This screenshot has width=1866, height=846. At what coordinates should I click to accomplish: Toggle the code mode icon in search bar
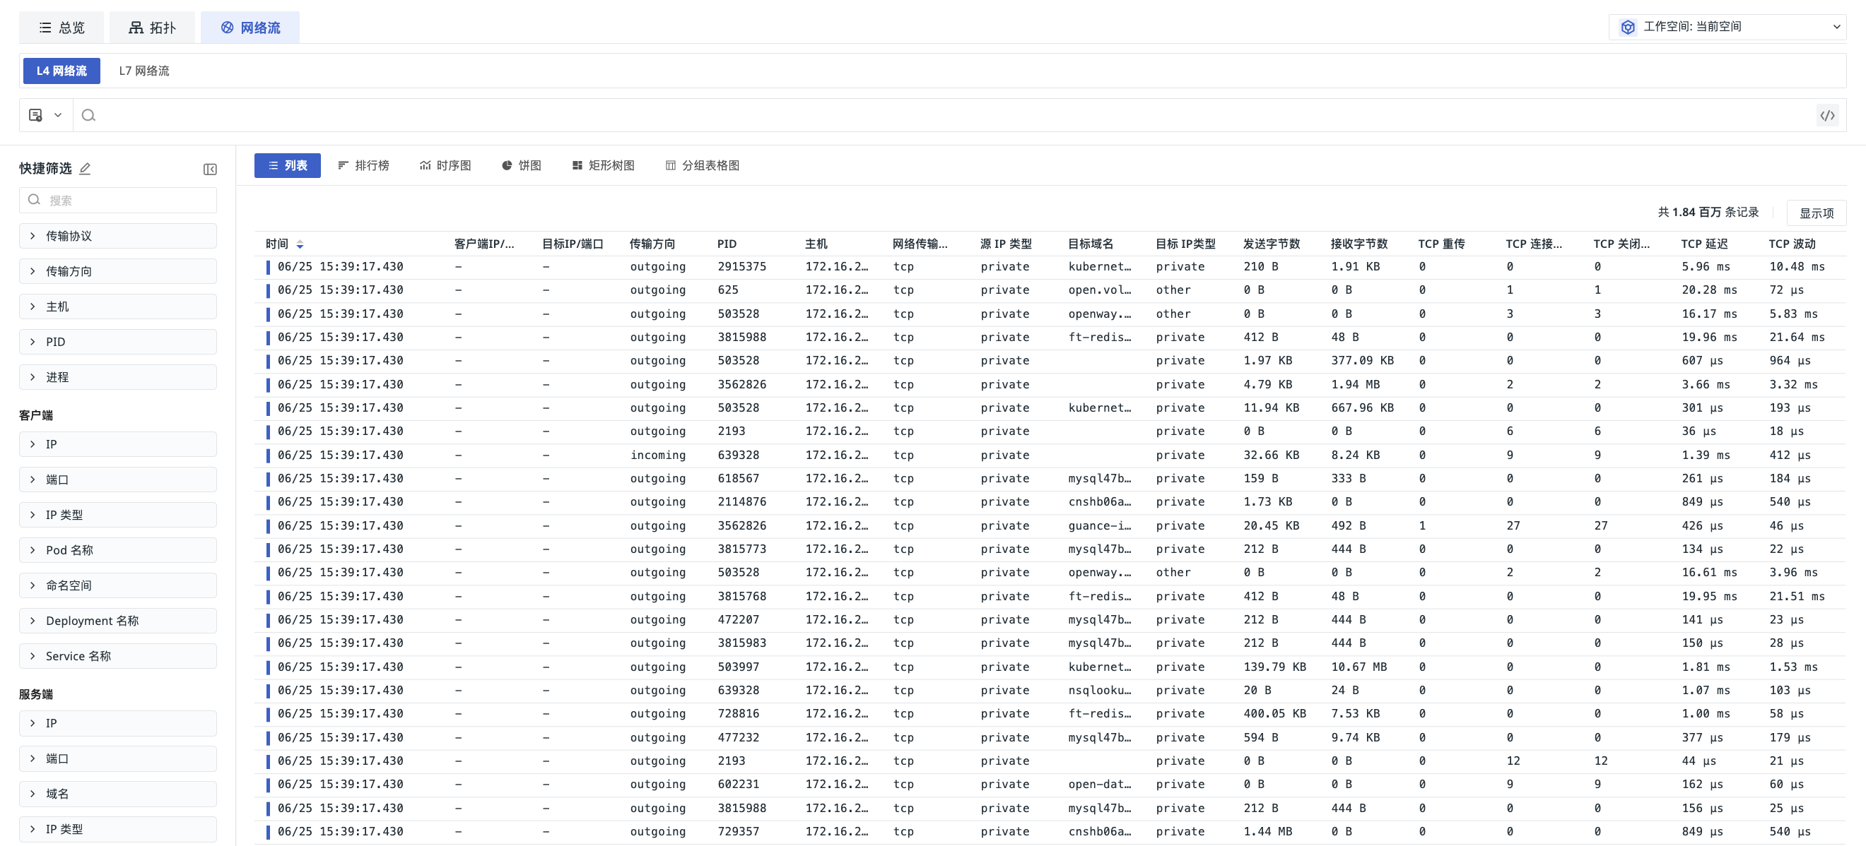point(1827,115)
